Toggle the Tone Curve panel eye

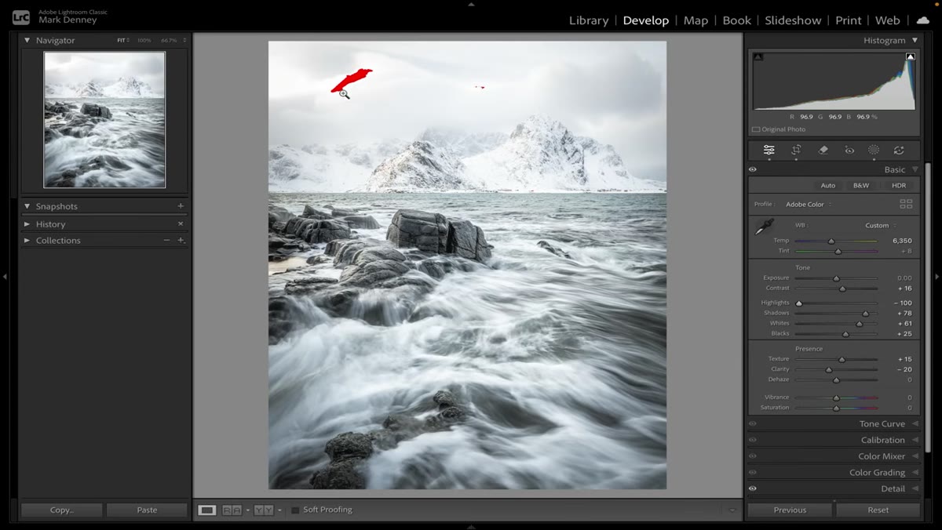[753, 423]
